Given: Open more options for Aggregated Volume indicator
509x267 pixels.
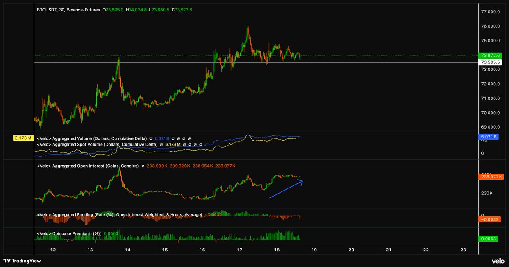Looking at the screenshot, I should 190,138.
